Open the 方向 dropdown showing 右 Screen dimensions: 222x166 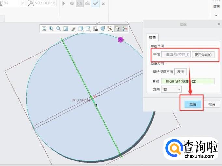pyautogui.click(x=171, y=89)
